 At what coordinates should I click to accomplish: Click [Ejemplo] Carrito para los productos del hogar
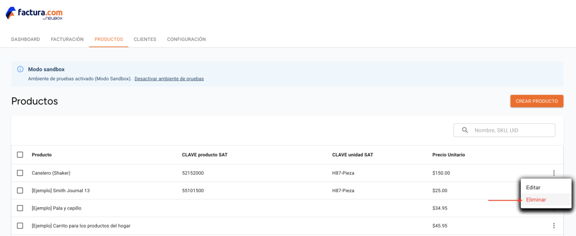click(x=81, y=226)
